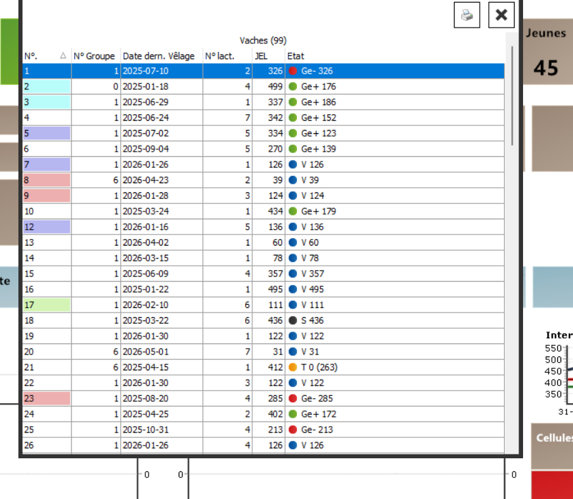Select cow number 17 green cell
Screen dimensions: 573x499
click(x=47, y=305)
